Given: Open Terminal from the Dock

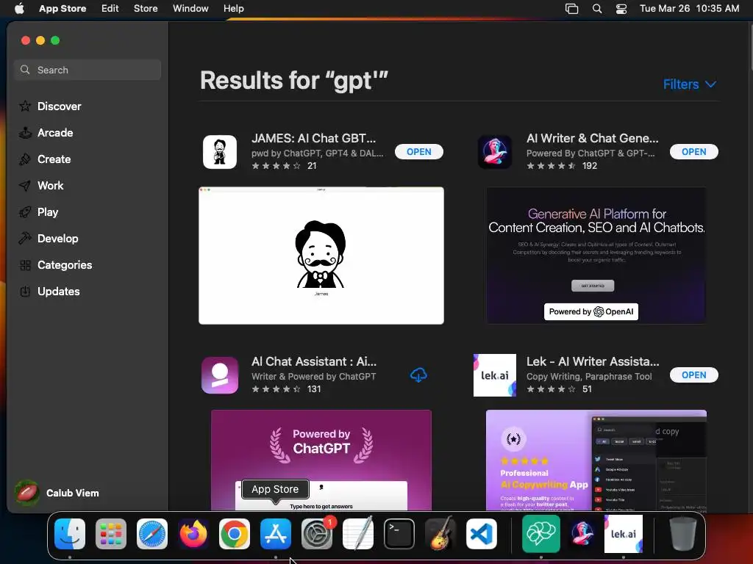Looking at the screenshot, I should pyautogui.click(x=399, y=534).
